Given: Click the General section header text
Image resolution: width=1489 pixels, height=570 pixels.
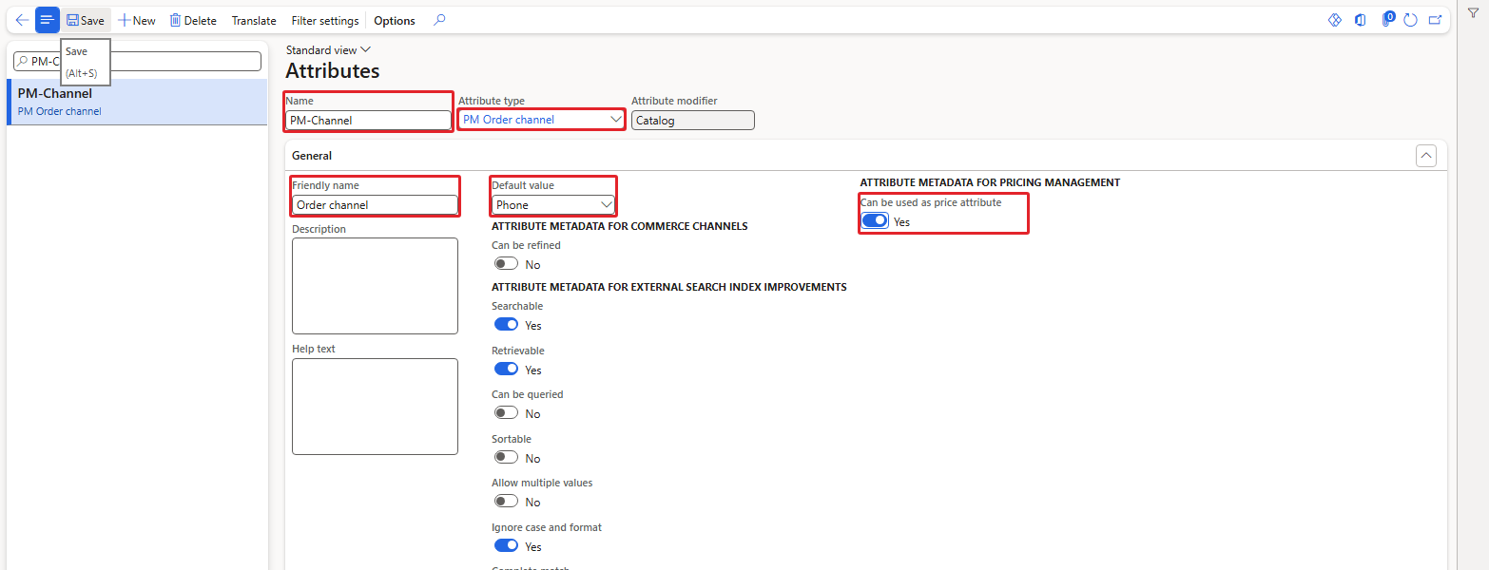Looking at the screenshot, I should point(312,156).
